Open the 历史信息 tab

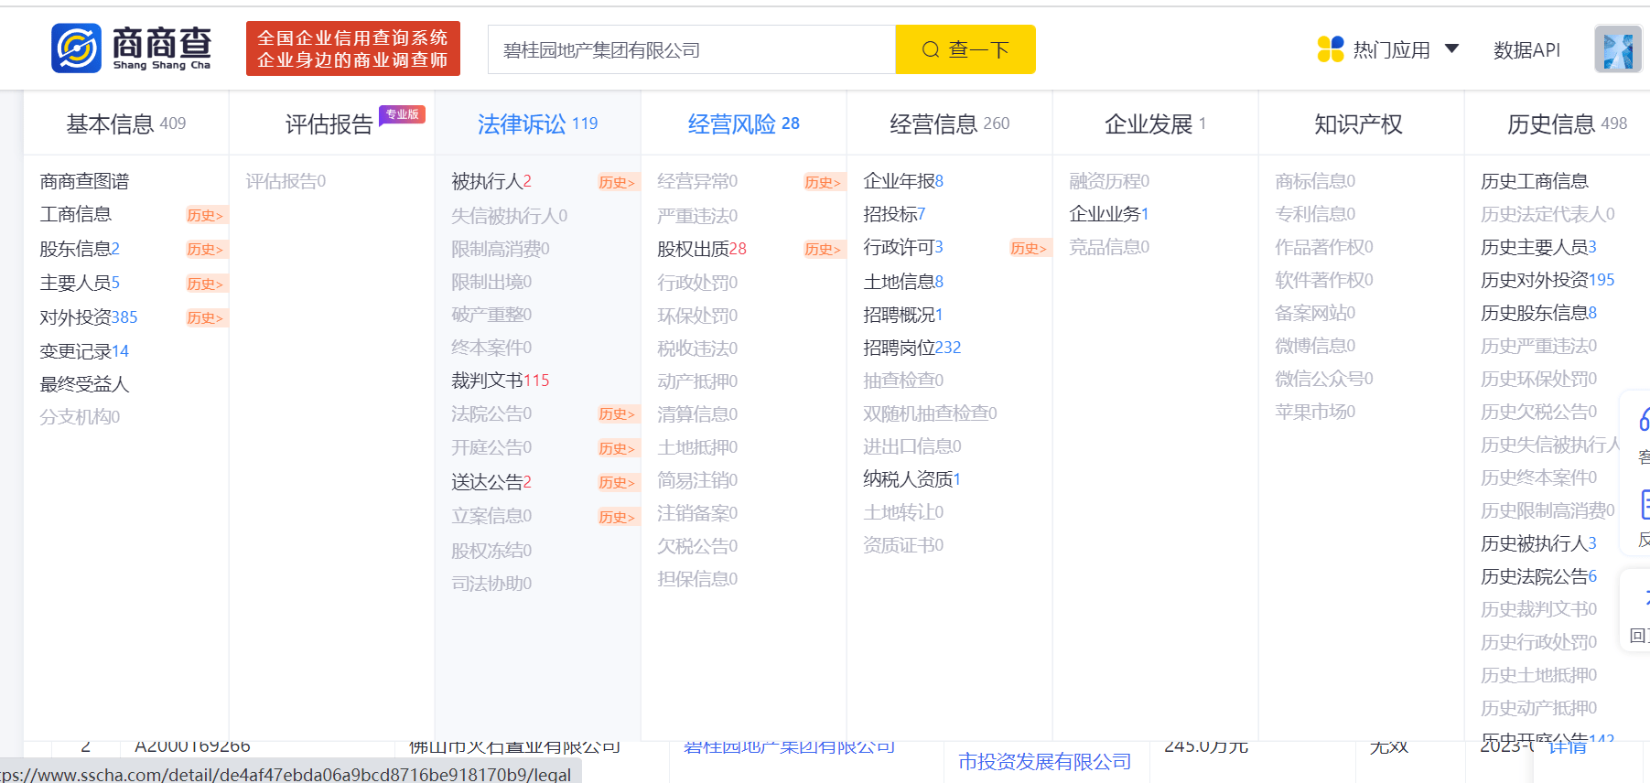point(1567,123)
